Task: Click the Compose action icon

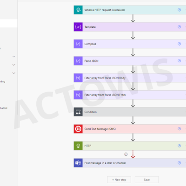Action: (78, 44)
